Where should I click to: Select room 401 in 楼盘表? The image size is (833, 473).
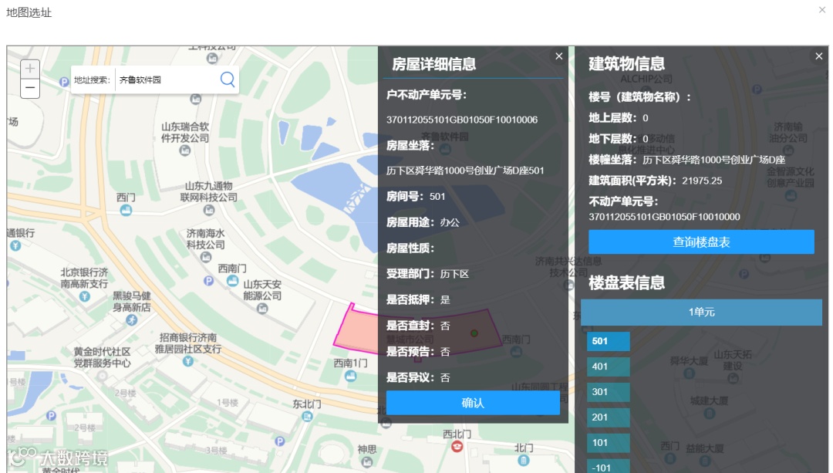pos(609,367)
